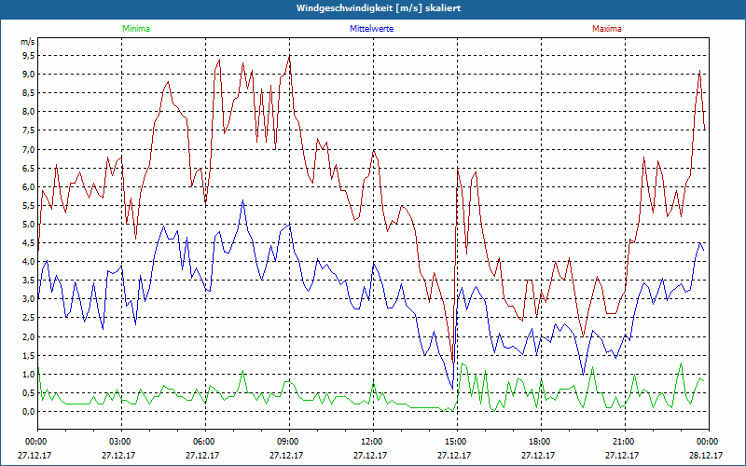The width and height of the screenshot is (746, 466).
Task: Click the '8,5' y-axis value
Action: click(29, 93)
